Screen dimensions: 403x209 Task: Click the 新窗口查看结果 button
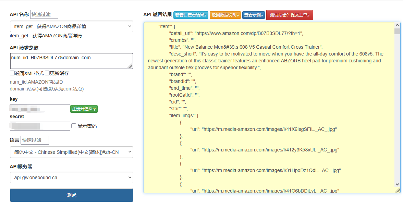191,15
